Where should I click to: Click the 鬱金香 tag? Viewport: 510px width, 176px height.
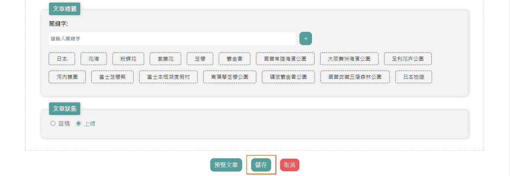pos(234,59)
